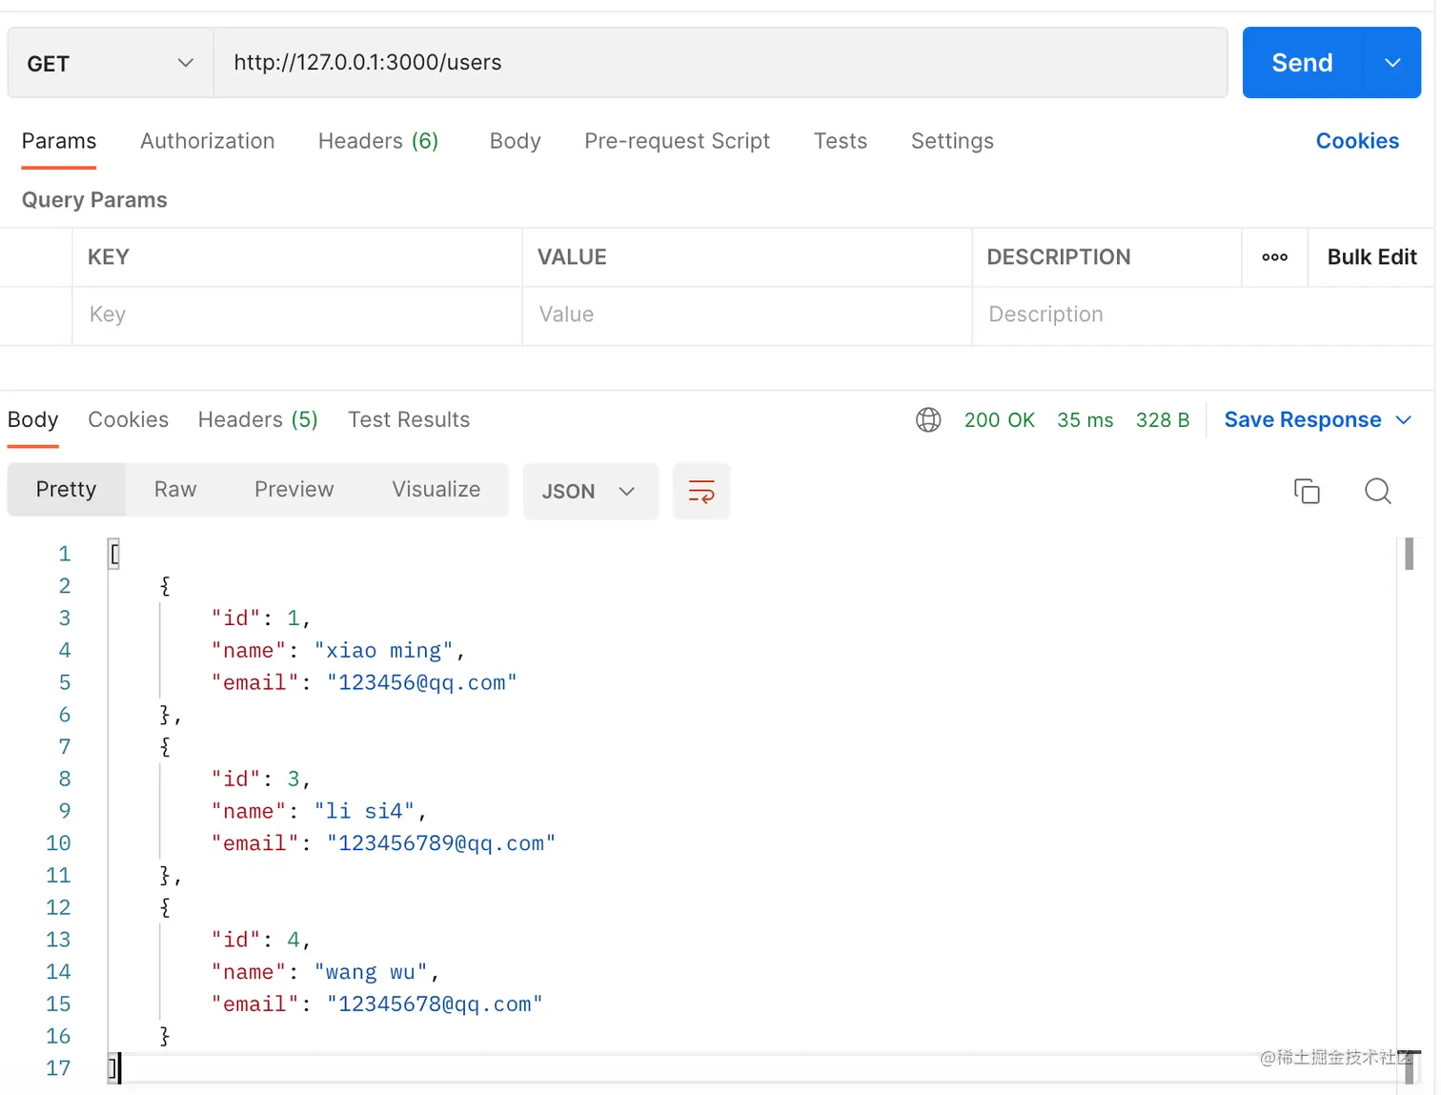Click the Description input in the query params
This screenshot has height=1095, width=1441.
click(x=1203, y=315)
